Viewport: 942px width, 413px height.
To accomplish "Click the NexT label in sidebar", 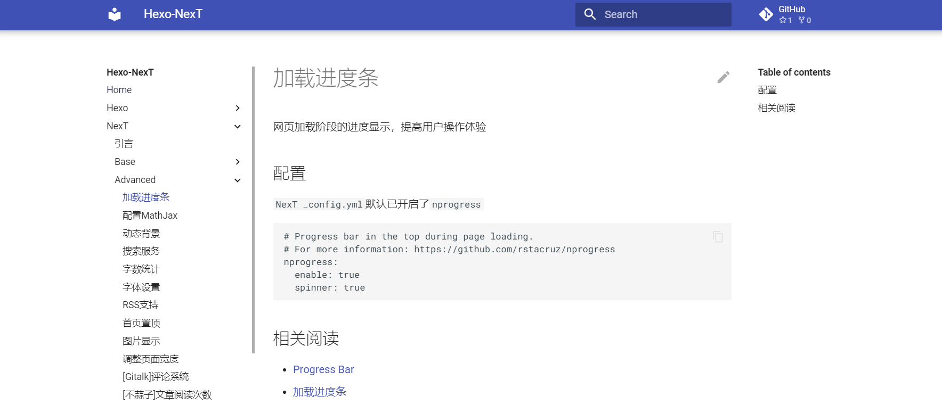I will click(117, 126).
